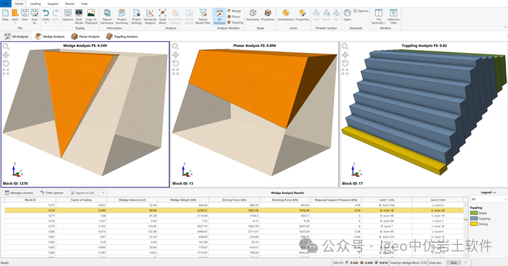Open slope Geometry settings

click(x=253, y=15)
